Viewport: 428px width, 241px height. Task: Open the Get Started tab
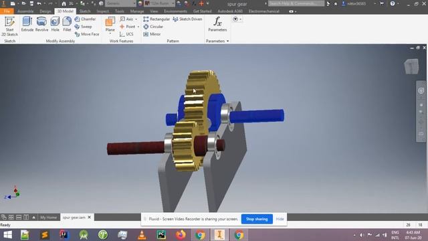tap(202, 11)
